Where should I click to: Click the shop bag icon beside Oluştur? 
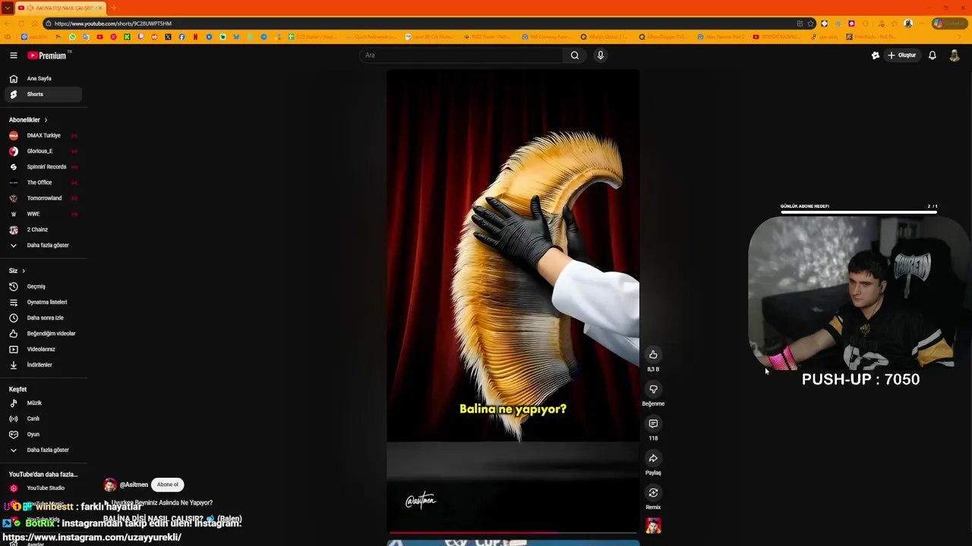click(x=875, y=55)
